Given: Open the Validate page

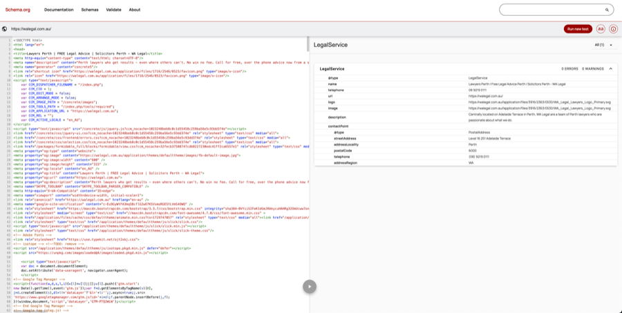Looking at the screenshot, I should pos(113,10).
